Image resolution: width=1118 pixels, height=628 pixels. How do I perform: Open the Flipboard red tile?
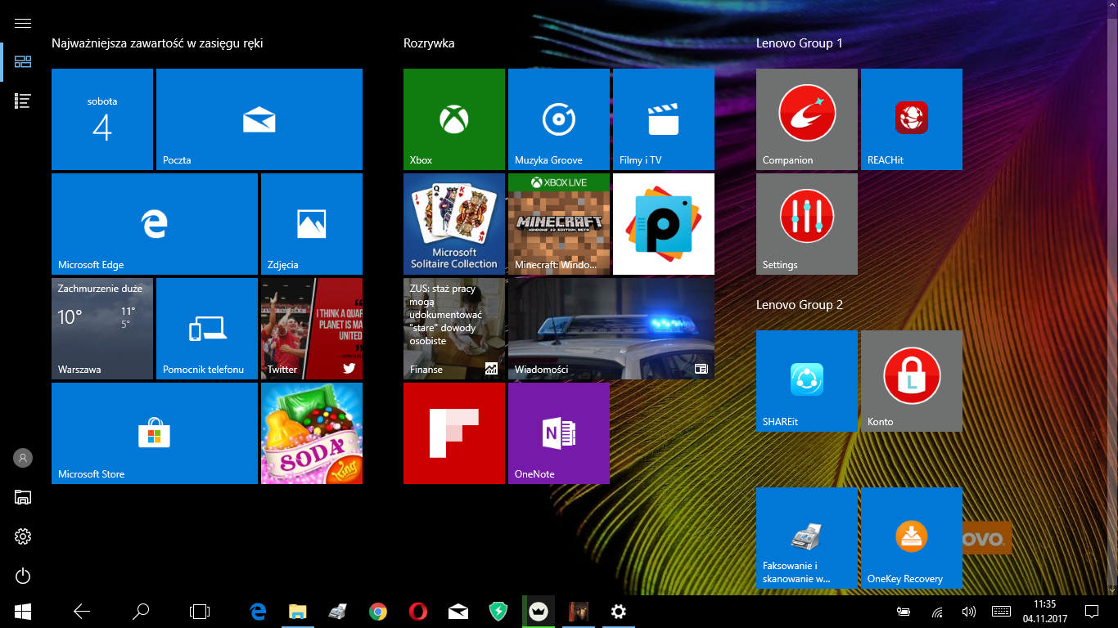453,433
